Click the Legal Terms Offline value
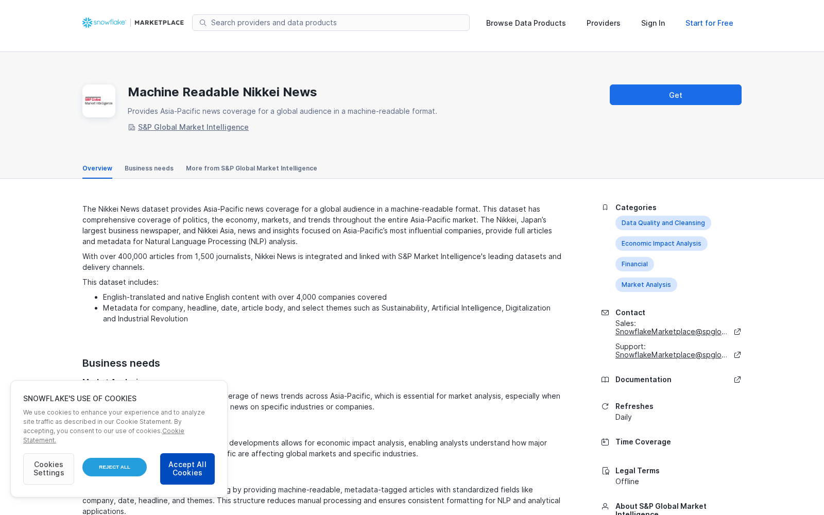The image size is (824, 515). tap(627, 482)
